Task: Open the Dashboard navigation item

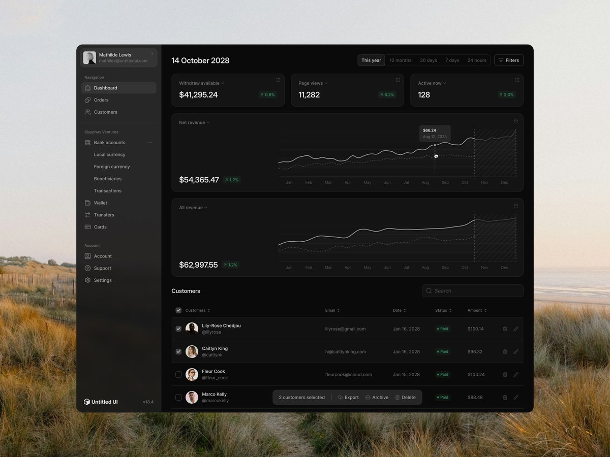Action: [118, 88]
